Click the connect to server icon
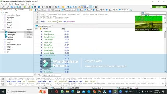 tap(3, 7)
